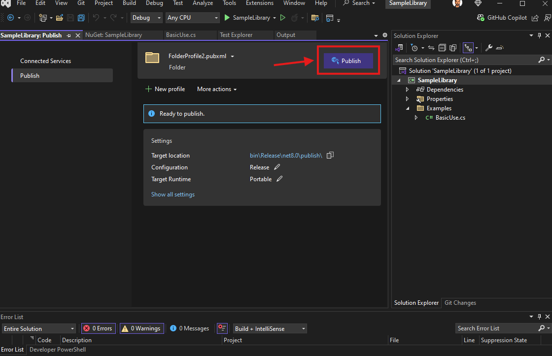
Task: Open the Build + IntelliSense dropdown
Action: click(x=270, y=328)
